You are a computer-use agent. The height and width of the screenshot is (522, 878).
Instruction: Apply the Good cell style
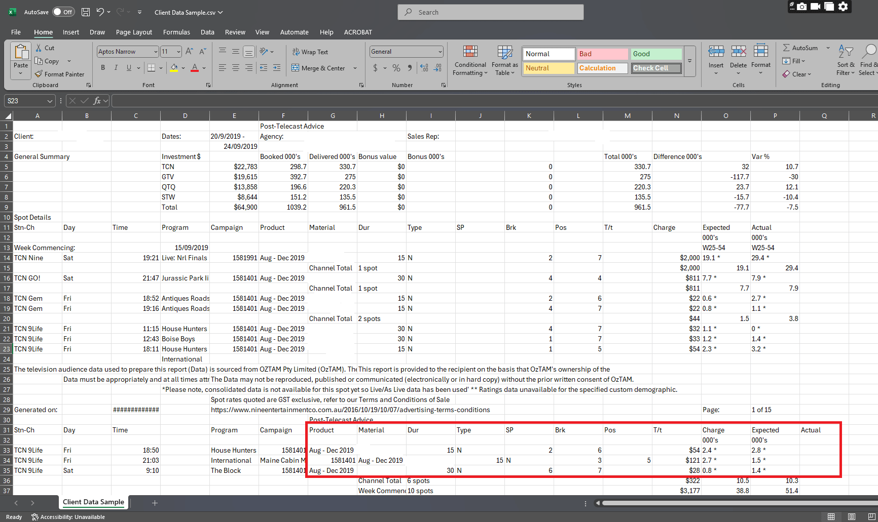coord(656,54)
